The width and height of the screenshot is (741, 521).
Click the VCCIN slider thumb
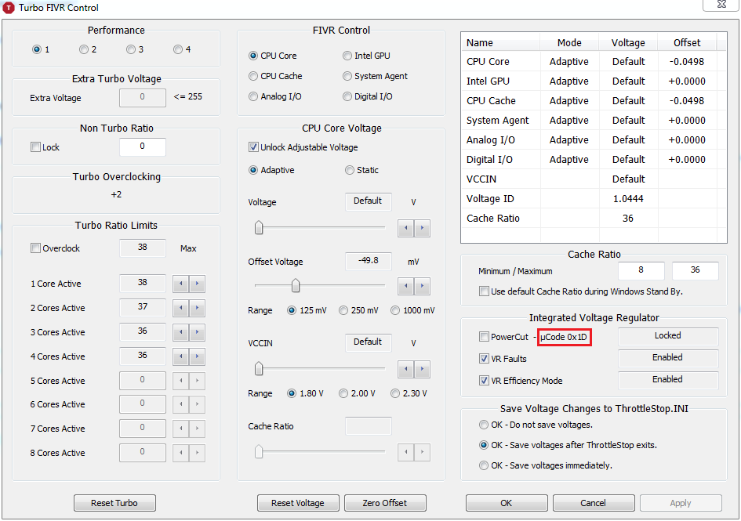[259, 368]
